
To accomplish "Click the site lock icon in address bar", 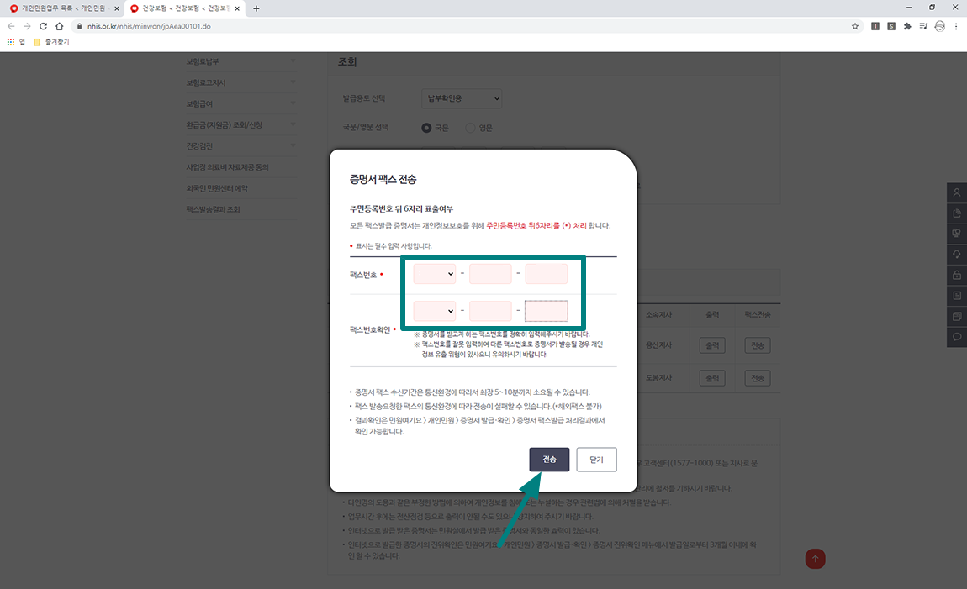I will click(x=80, y=26).
